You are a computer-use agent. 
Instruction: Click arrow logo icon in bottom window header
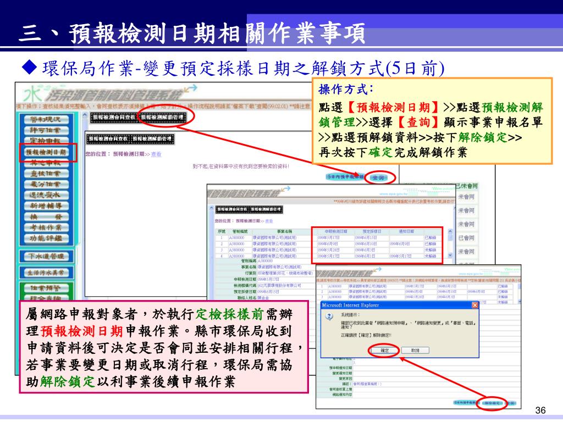coord(377,269)
